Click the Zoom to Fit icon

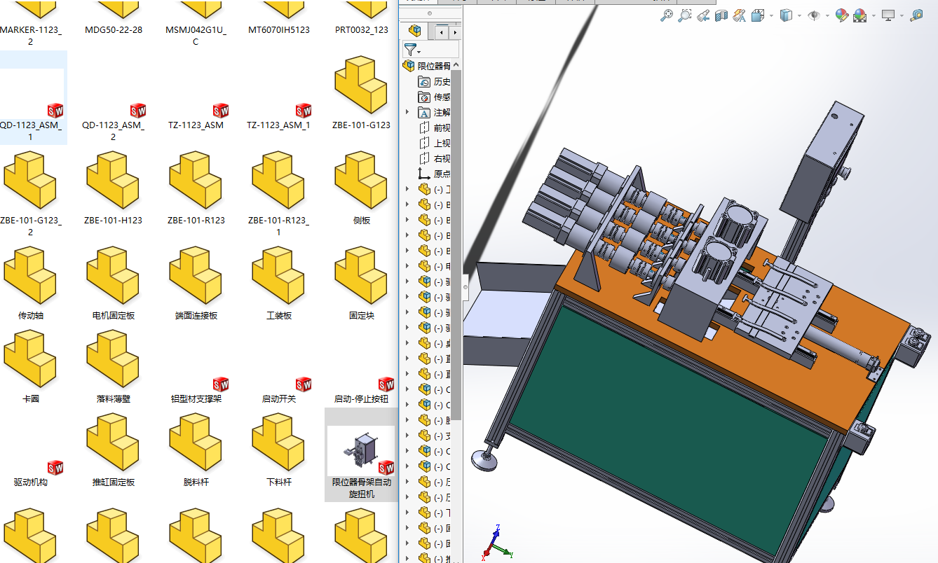tap(667, 15)
